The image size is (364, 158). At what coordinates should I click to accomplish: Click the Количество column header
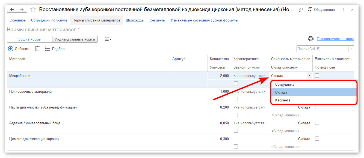pos(219,59)
